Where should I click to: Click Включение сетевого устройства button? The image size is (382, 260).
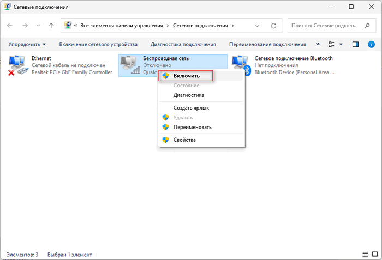pos(98,44)
